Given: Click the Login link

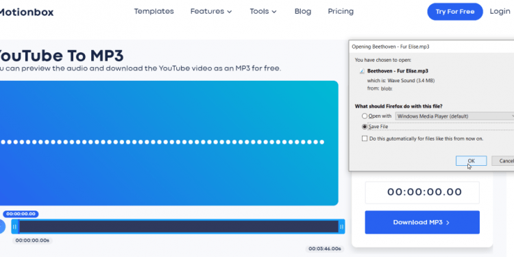Looking at the screenshot, I should point(500,12).
